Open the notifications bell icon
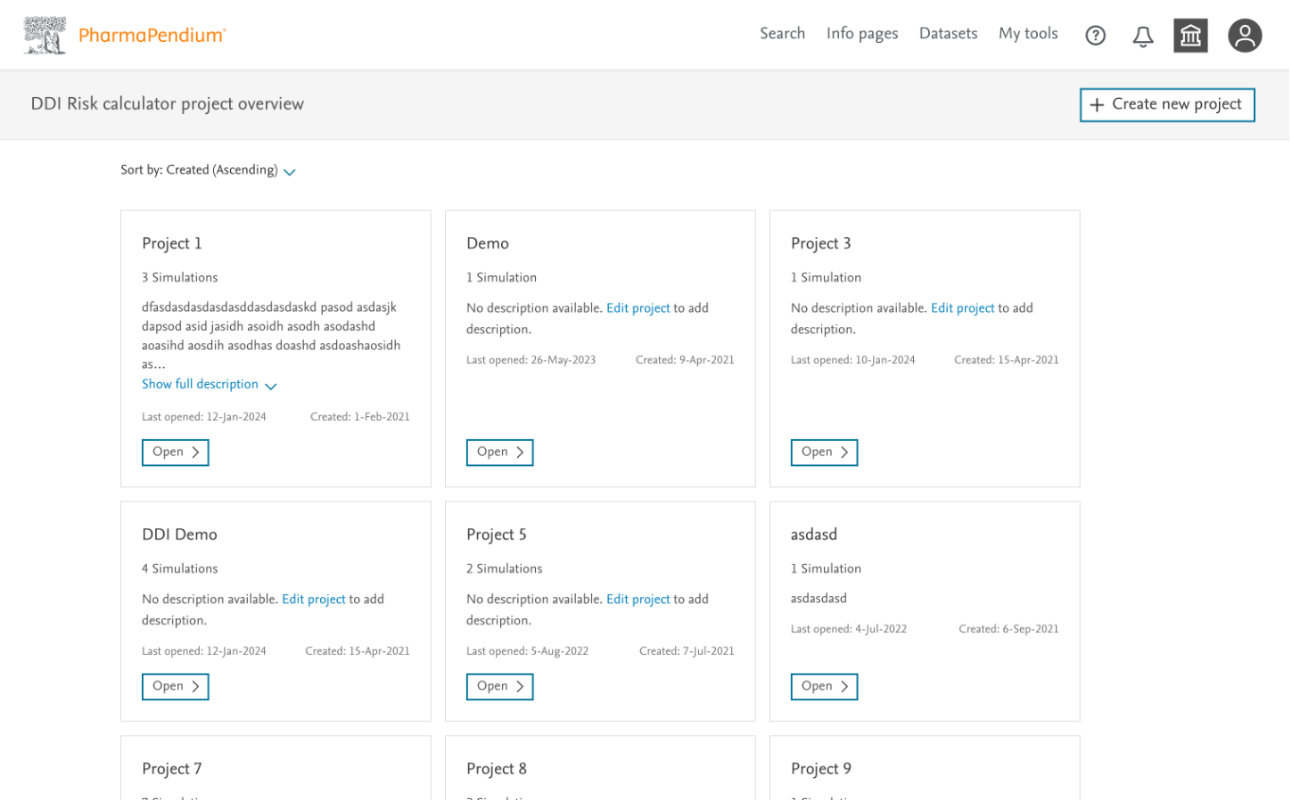The height and width of the screenshot is (800, 1292). 1142,36
